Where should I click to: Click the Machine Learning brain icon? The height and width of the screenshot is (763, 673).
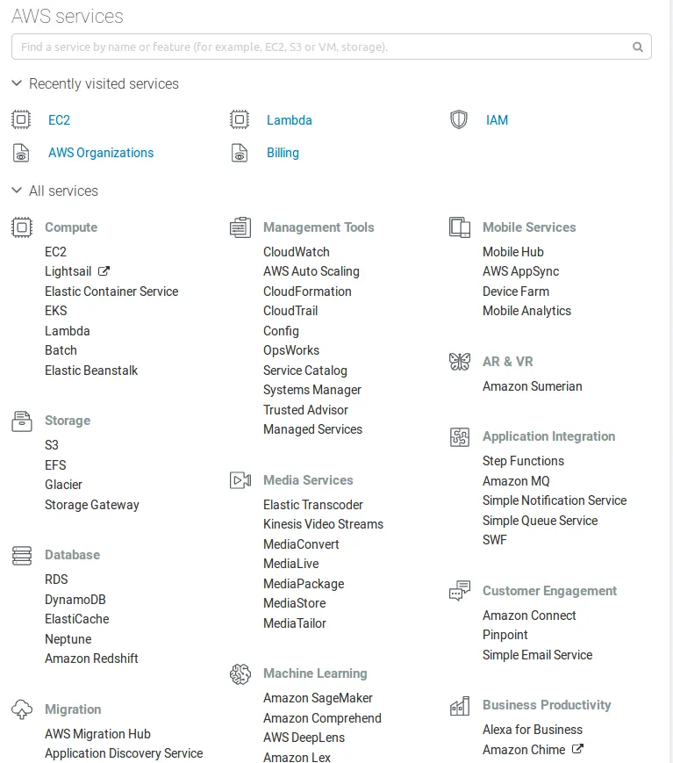tap(240, 674)
